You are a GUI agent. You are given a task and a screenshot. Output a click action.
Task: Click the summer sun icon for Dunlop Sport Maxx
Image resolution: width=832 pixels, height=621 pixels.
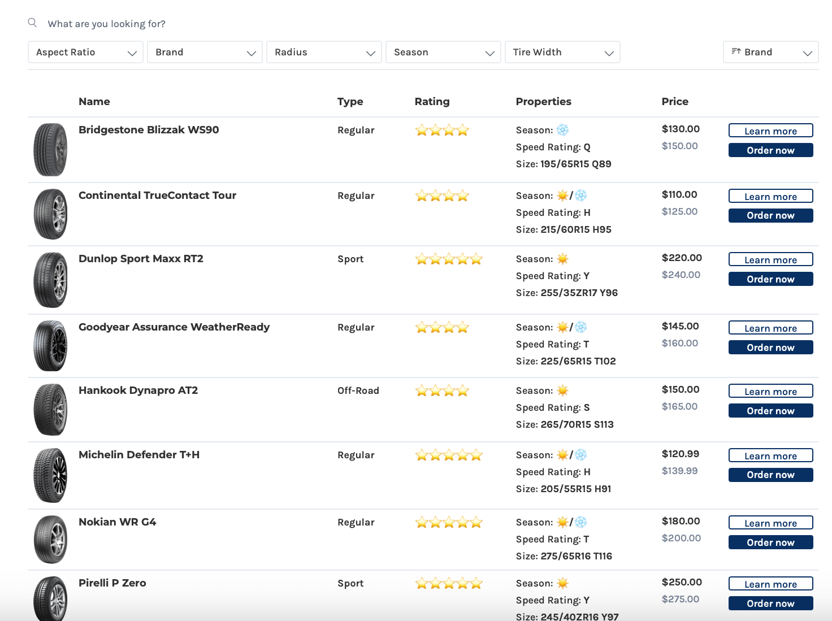point(562,259)
